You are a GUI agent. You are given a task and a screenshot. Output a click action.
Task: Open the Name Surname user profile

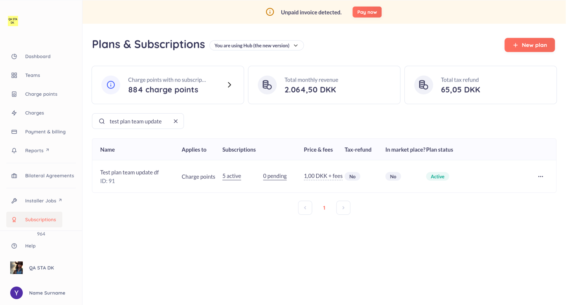47,293
